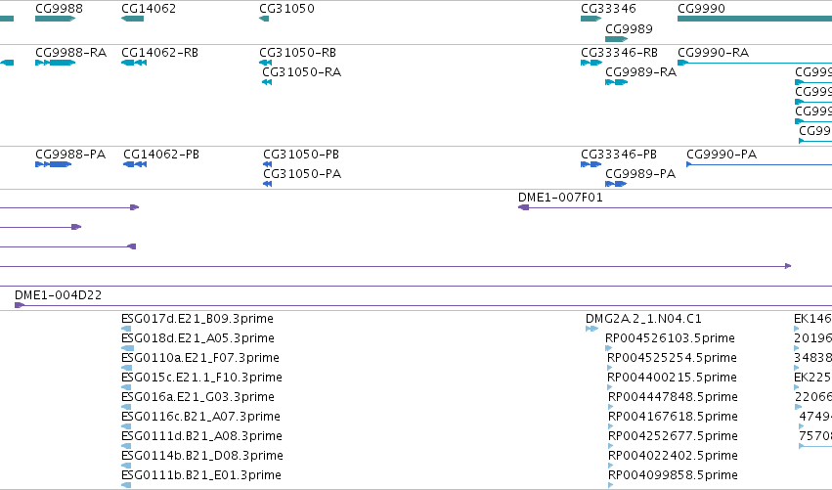Select transcript CG9988-RA label
This screenshot has height=490, width=832.
pos(71,53)
